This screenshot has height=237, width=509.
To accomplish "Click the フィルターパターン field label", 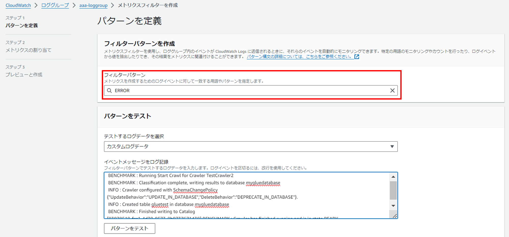I will [125, 75].
